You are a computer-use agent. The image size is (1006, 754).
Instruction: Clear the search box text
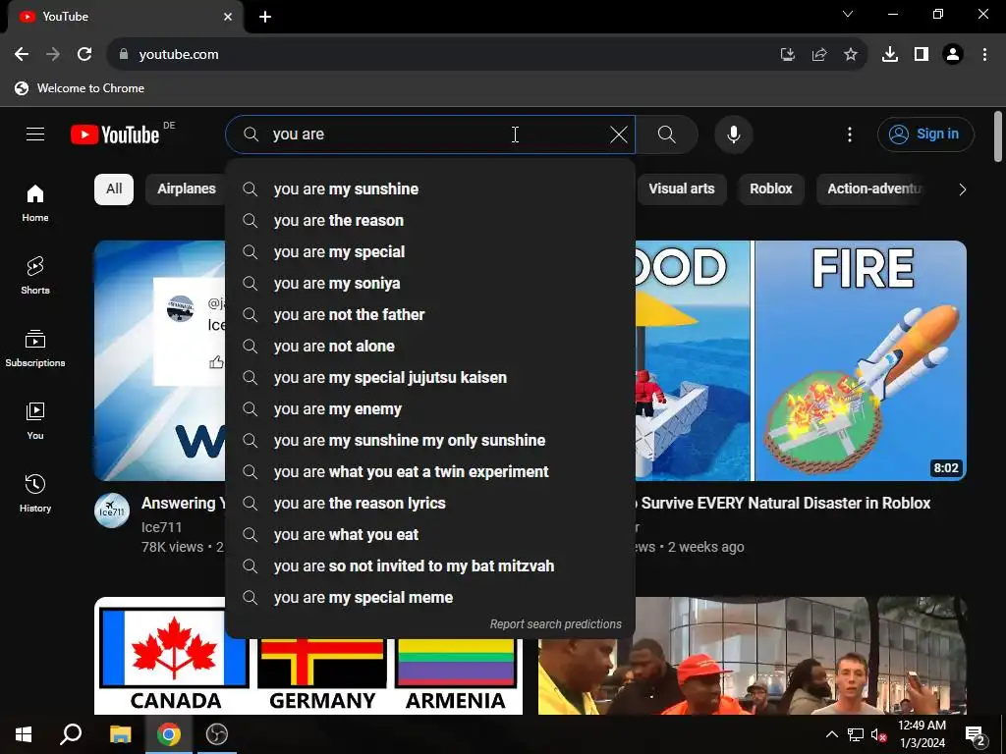619,135
